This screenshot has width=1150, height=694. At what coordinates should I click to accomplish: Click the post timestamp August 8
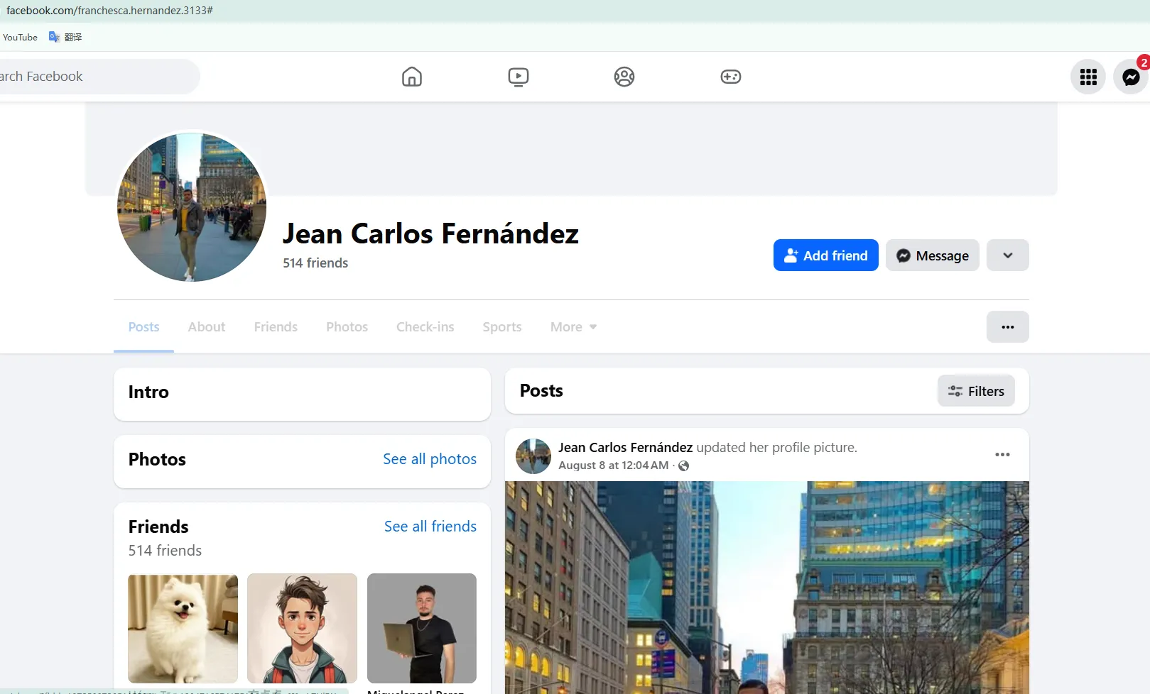click(x=614, y=466)
